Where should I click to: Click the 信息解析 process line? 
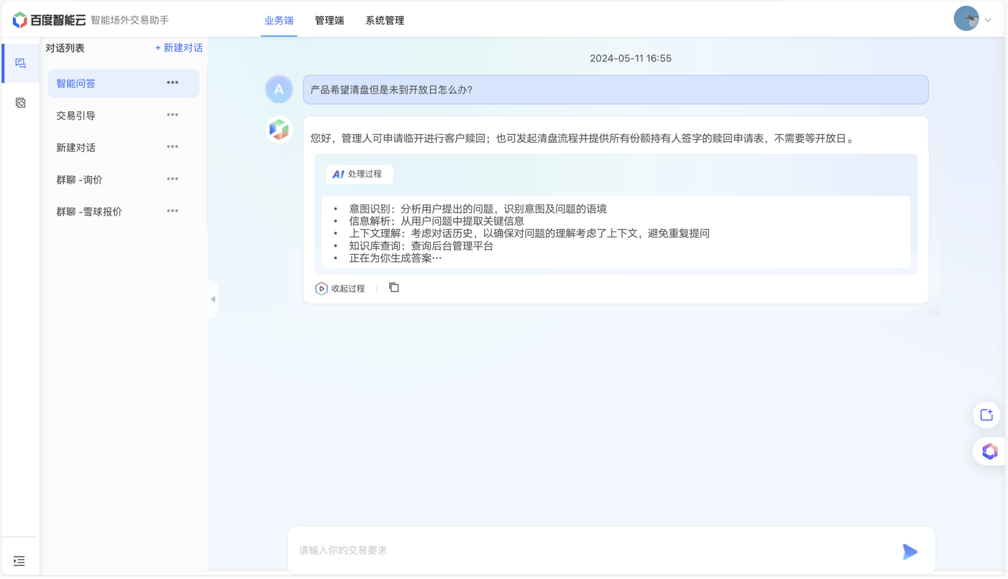click(436, 221)
